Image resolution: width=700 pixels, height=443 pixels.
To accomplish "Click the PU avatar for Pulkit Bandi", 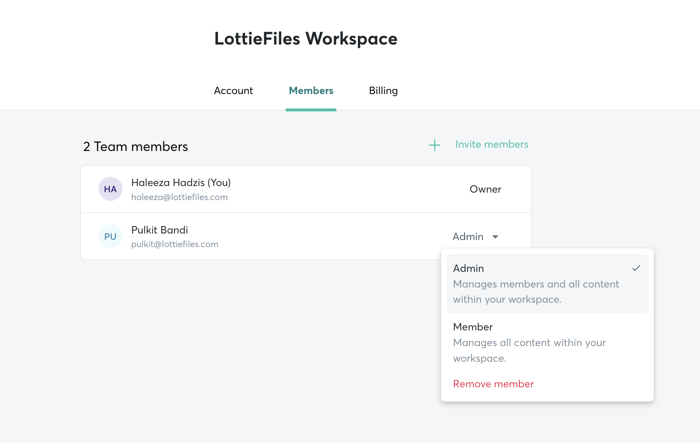I will click(110, 236).
